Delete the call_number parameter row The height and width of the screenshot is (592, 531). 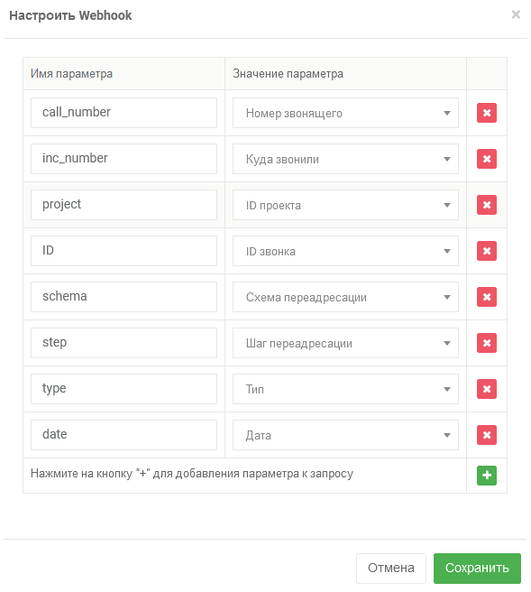click(x=487, y=113)
